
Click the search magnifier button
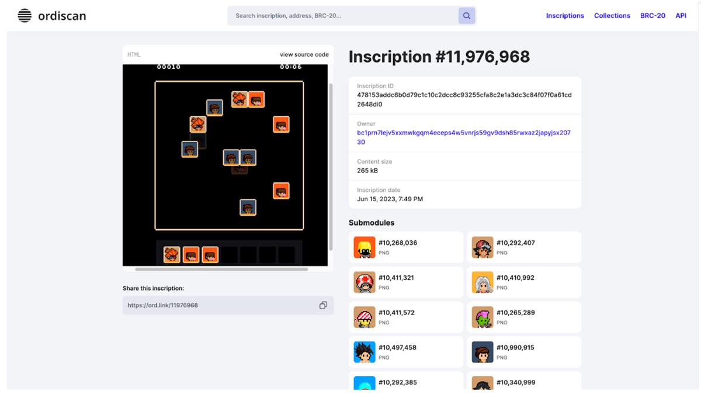pyautogui.click(x=466, y=16)
